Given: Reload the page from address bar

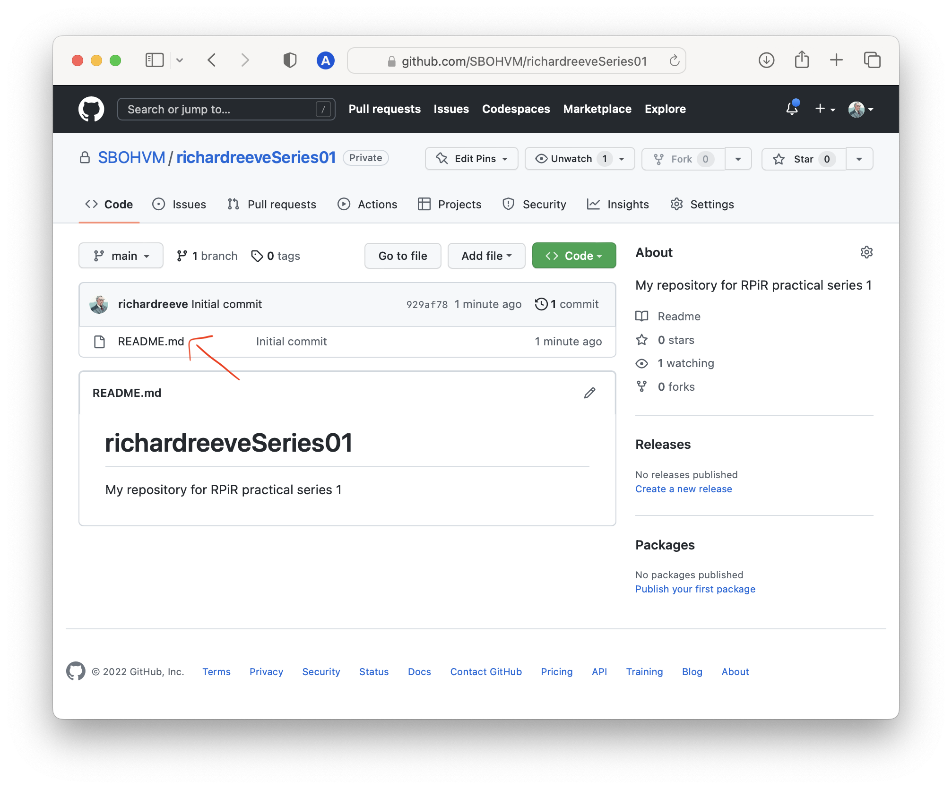Looking at the screenshot, I should [675, 60].
